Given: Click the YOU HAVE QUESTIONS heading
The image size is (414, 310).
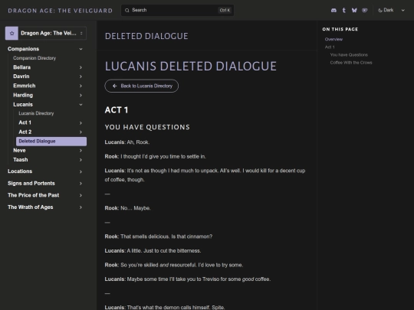Looking at the screenshot, I should pyautogui.click(x=147, y=127).
